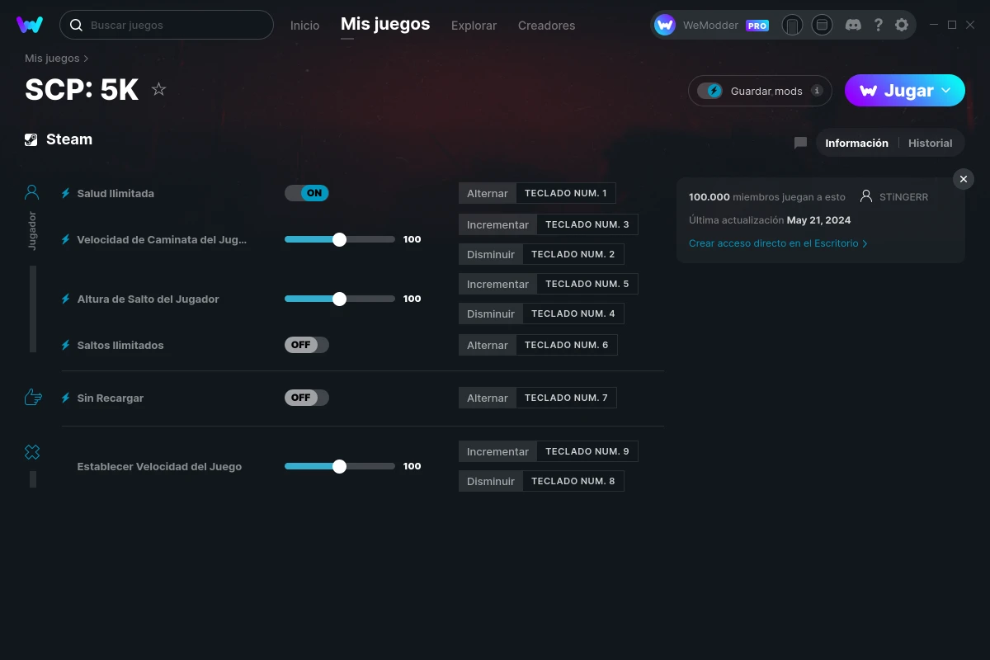
Task: Open the Mis juegos breadcrumb link
Action: (x=50, y=58)
